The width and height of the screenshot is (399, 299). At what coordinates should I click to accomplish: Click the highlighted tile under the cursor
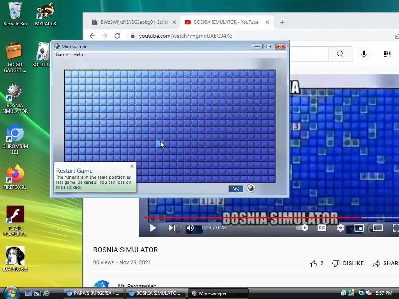pos(159,144)
